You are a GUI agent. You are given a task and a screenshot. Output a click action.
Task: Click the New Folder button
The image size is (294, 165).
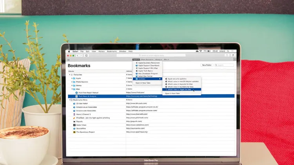pos(207,65)
